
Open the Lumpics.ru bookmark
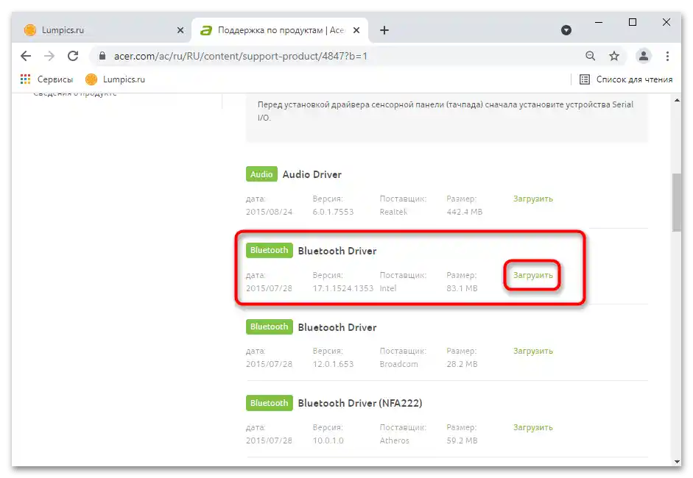(116, 79)
